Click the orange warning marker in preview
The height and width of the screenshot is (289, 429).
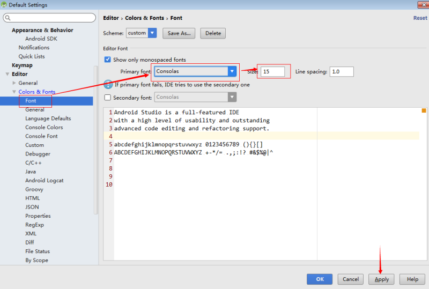(424, 110)
